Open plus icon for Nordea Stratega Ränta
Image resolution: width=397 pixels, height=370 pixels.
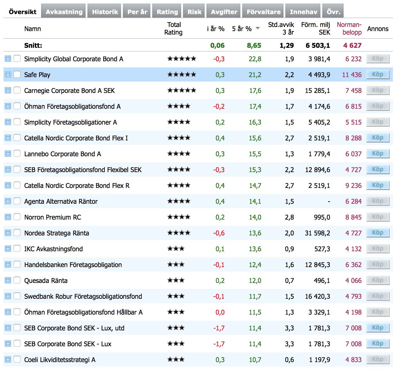pos(8,233)
